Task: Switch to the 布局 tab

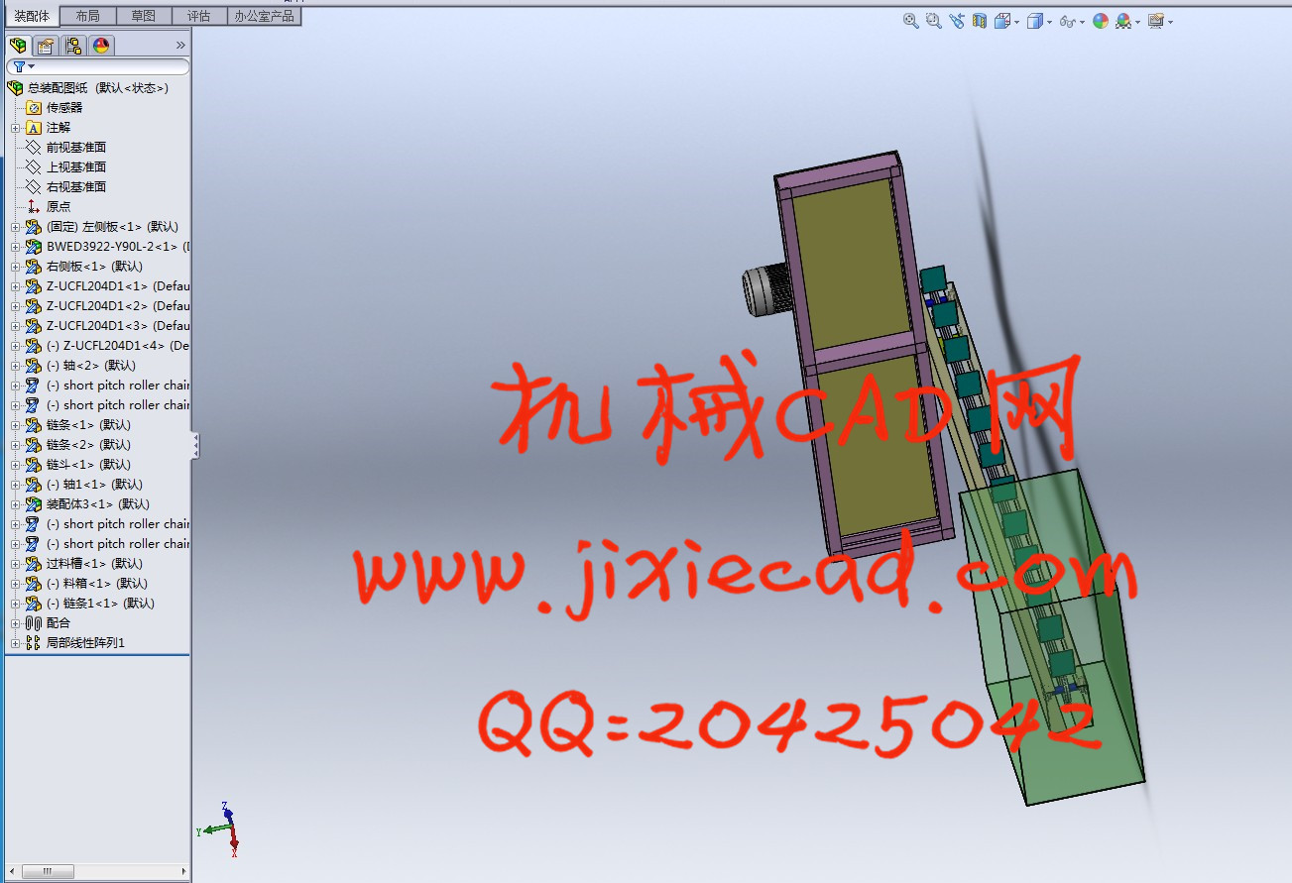Action: click(87, 16)
